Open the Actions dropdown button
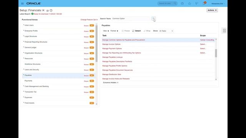Image resolution: width=246 pixels, height=138 pixels. click(212, 10)
